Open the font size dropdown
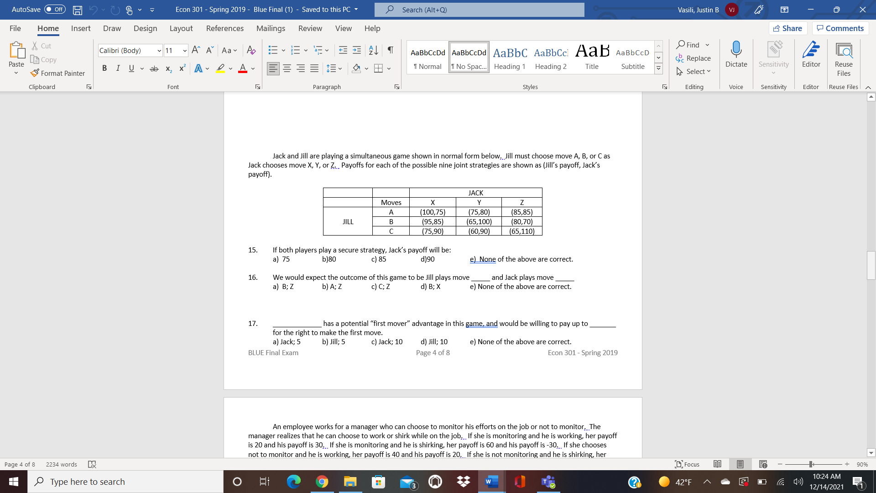The height and width of the screenshot is (493, 876). [x=184, y=50]
